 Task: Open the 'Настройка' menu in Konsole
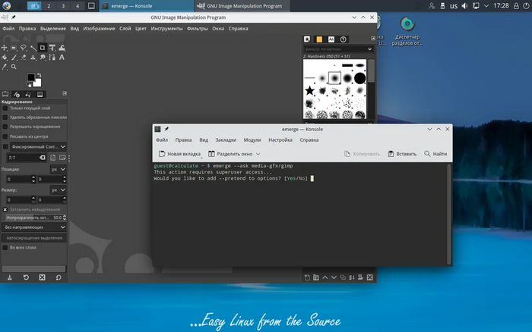point(280,139)
